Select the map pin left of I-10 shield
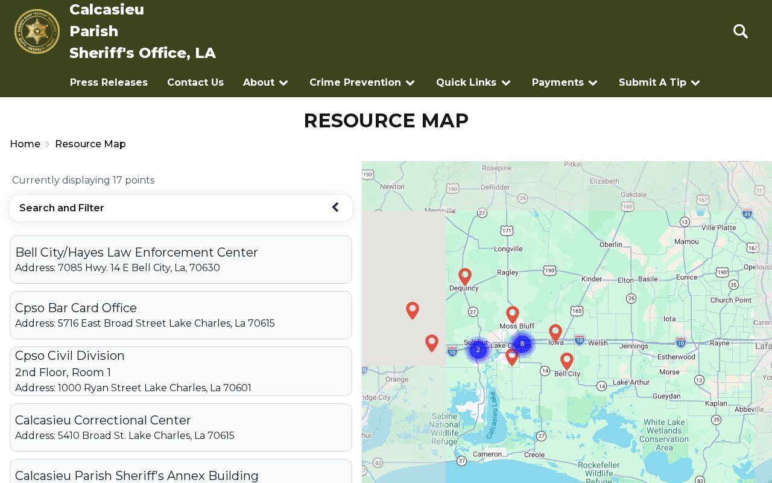This screenshot has height=483, width=772. (432, 343)
